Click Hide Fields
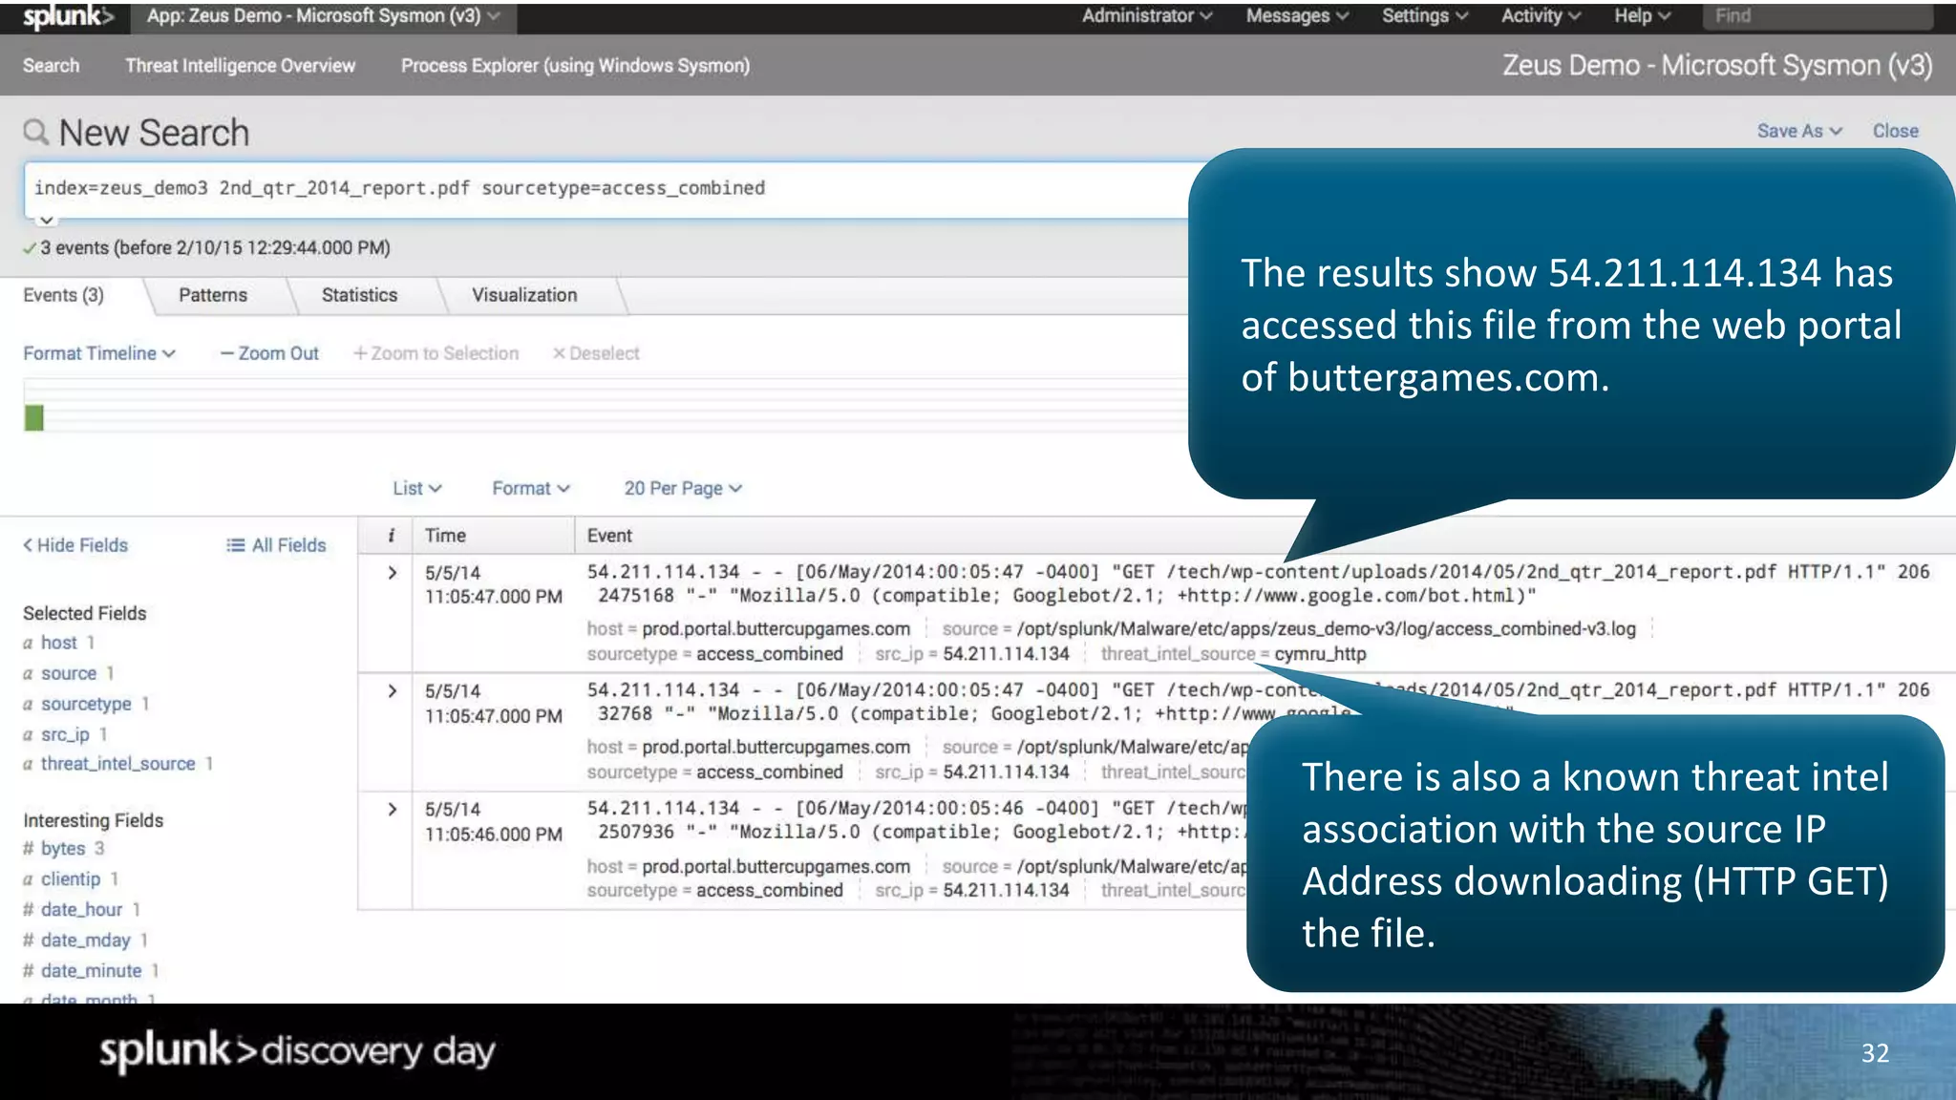 click(75, 545)
